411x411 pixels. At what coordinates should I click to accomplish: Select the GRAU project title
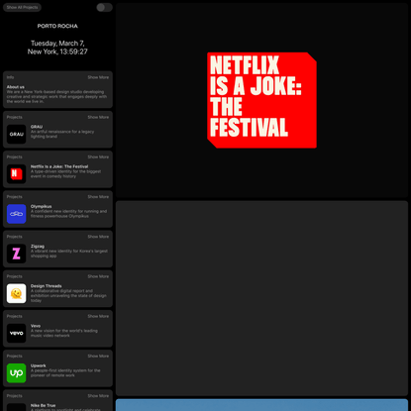tap(37, 127)
